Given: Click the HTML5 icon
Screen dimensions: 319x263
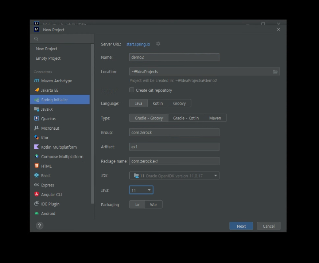Looking at the screenshot, I should pyautogui.click(x=36, y=166).
